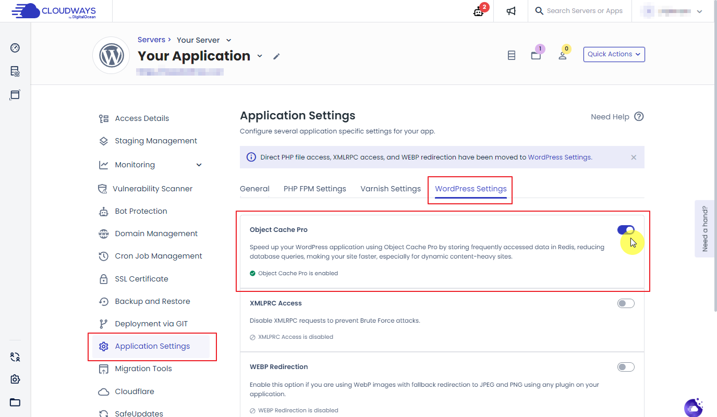This screenshot has height=417, width=717.
Task: Open the team members icon in left rail
Action: [15, 357]
